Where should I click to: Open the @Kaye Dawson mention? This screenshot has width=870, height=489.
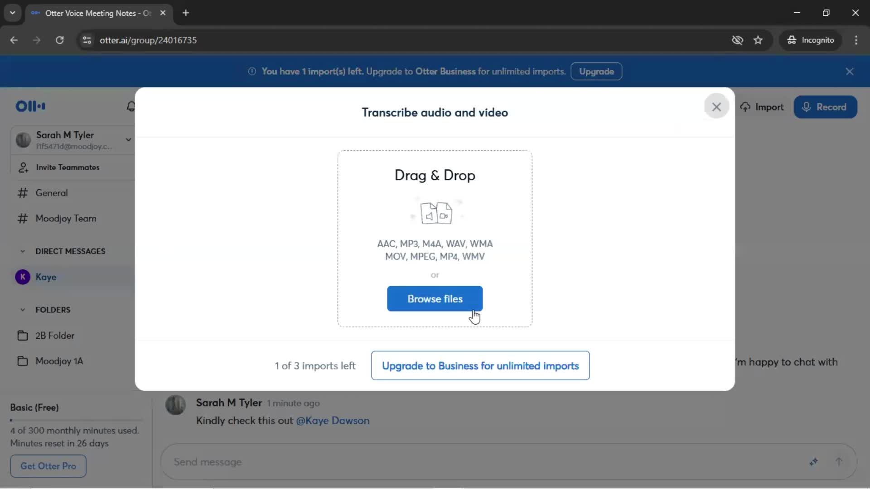(333, 421)
